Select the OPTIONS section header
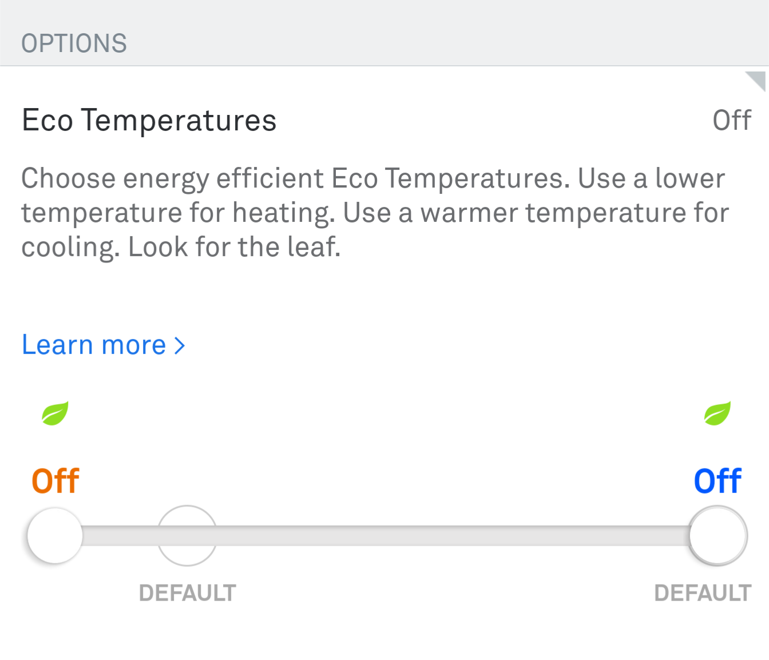 (74, 43)
